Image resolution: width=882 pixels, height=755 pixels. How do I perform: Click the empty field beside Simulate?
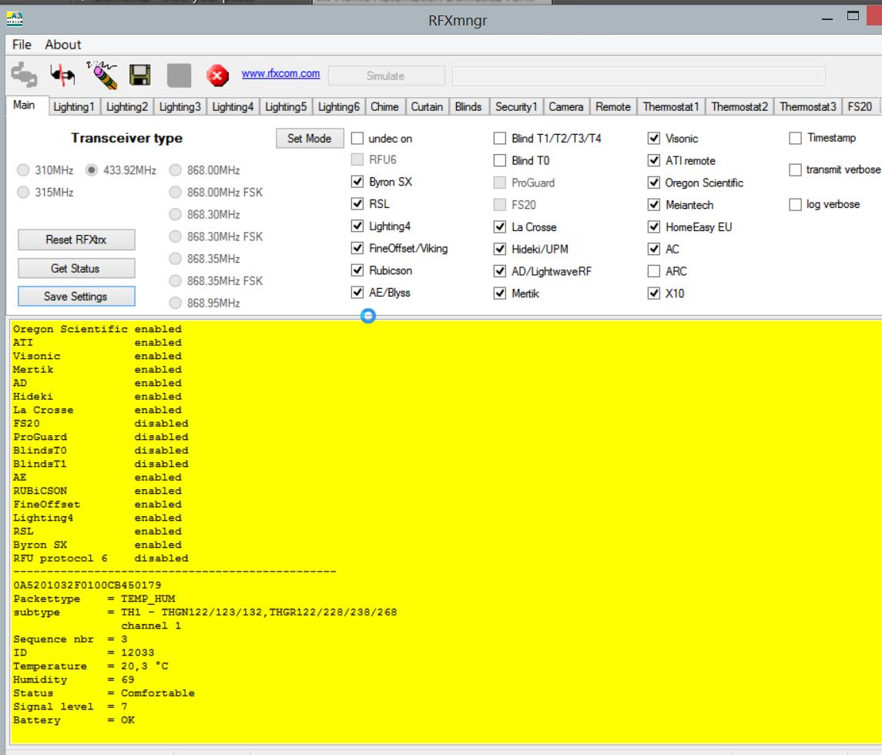click(639, 75)
